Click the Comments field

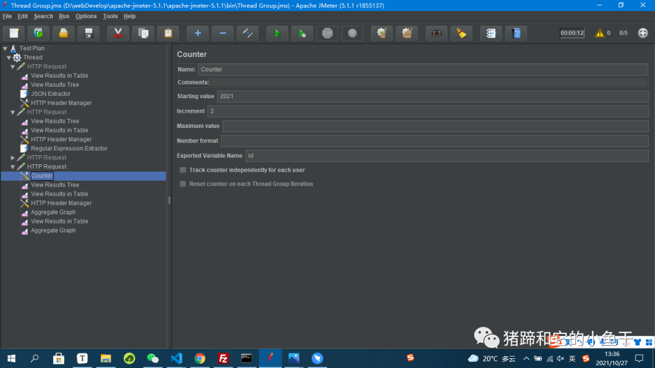[429, 82]
